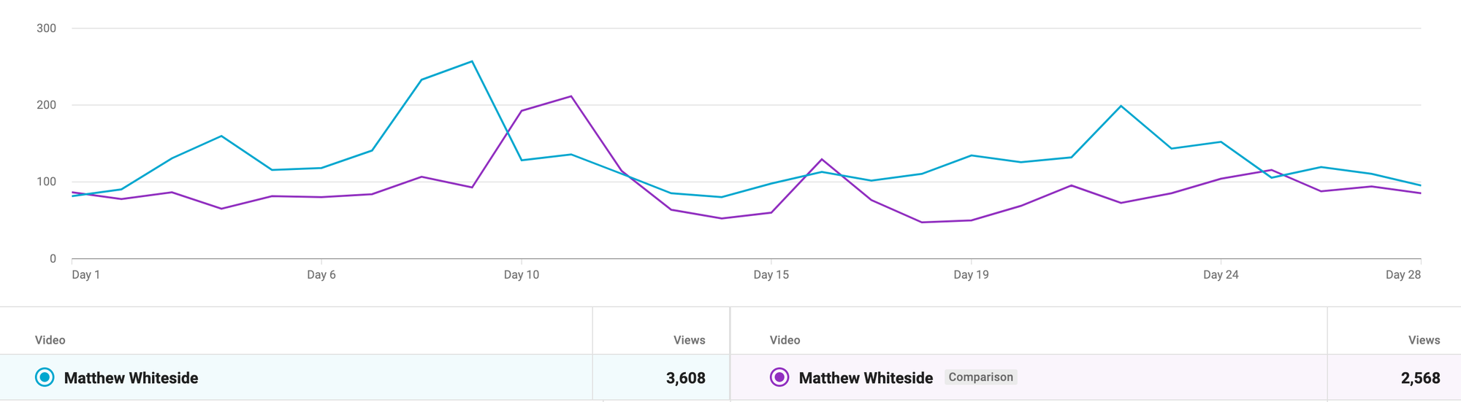Select the blue radio icon for Matthew Whiteside
Image resolution: width=1461 pixels, height=402 pixels.
point(45,377)
